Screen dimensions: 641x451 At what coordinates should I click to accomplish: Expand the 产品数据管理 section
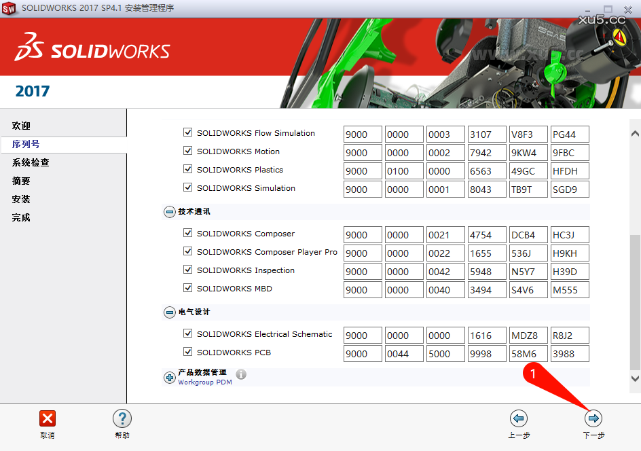coord(169,377)
